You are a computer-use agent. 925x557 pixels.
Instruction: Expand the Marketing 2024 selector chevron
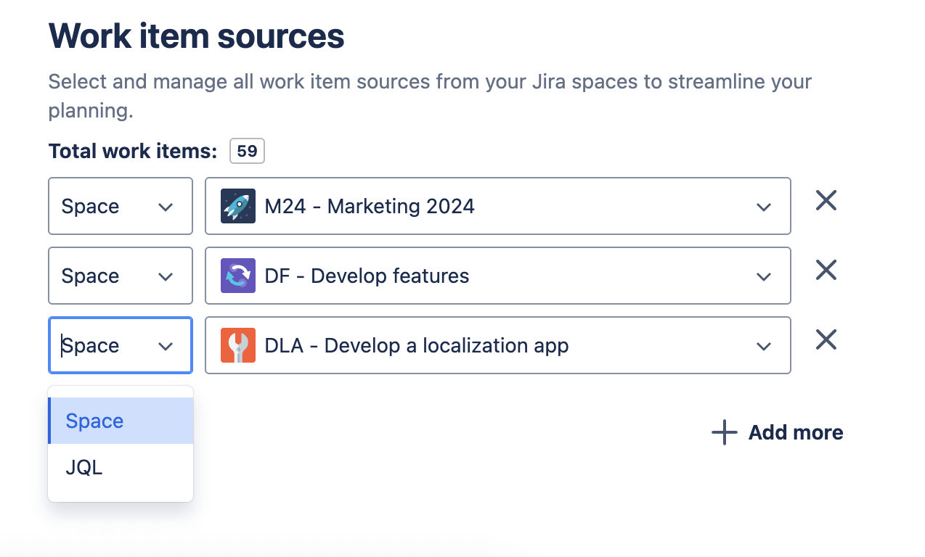pos(763,207)
